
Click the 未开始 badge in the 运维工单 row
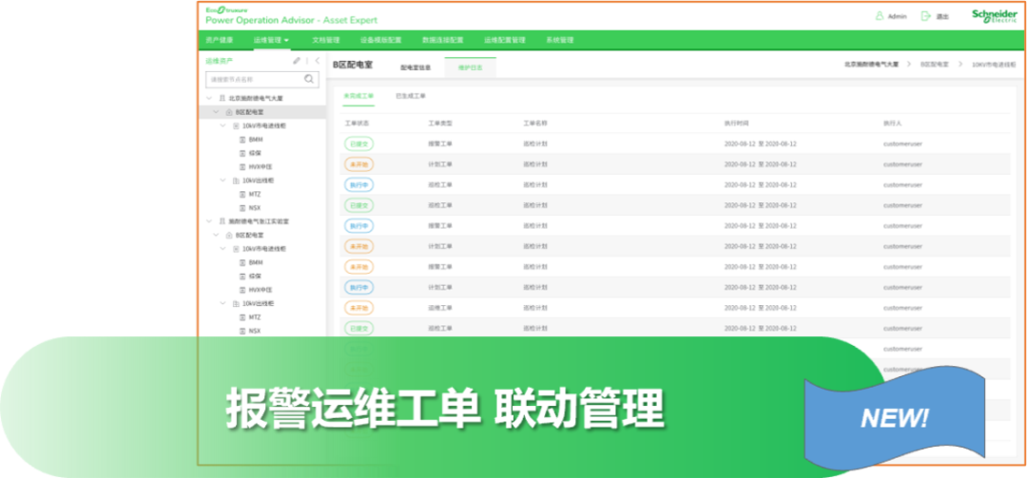(358, 308)
